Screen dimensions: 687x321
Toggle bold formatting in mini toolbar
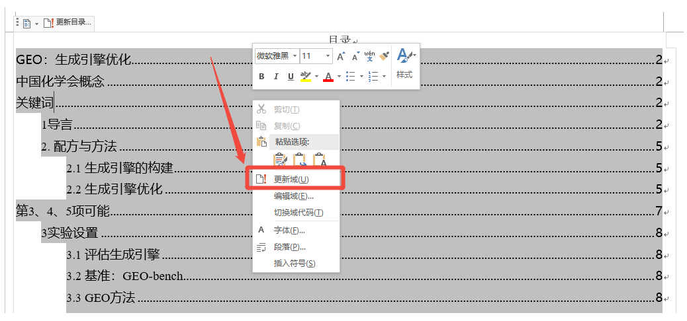pos(261,77)
